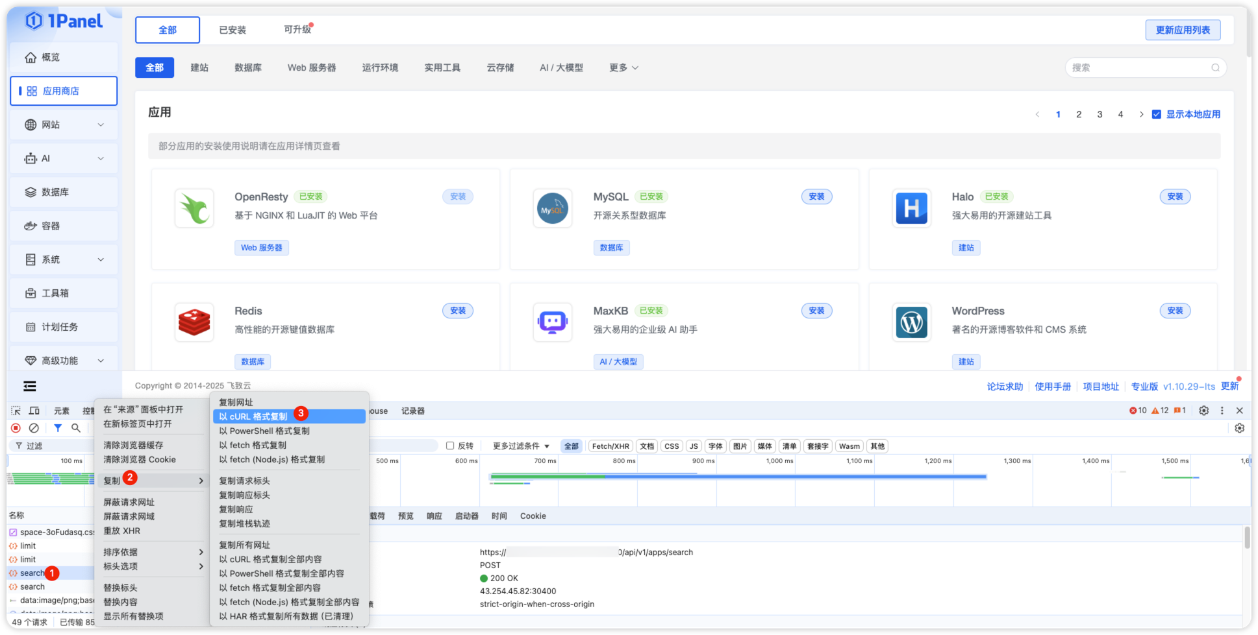Viewport: 1258px width, 635px height.
Task: Open DevTools settings gear
Action: [x=1203, y=411]
